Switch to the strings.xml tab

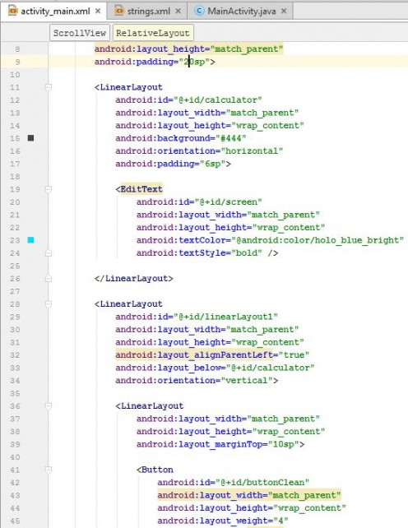click(x=146, y=12)
